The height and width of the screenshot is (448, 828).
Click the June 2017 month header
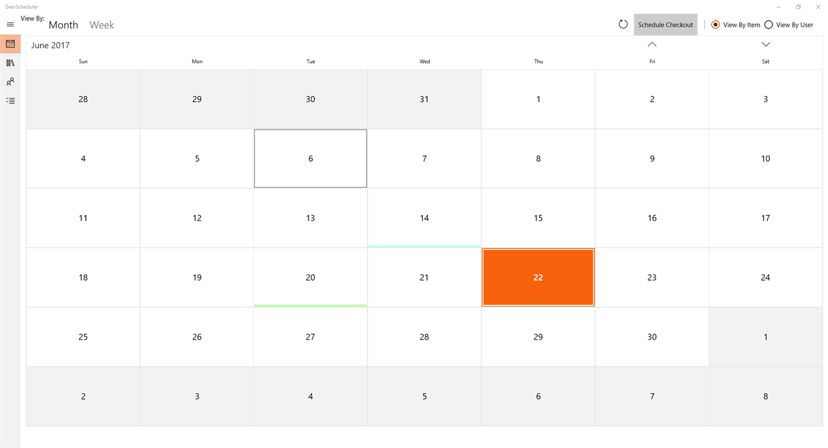(50, 45)
